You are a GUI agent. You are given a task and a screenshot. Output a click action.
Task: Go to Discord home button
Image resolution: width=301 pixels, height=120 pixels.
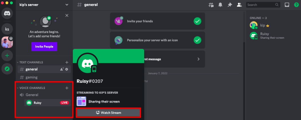point(7,14)
